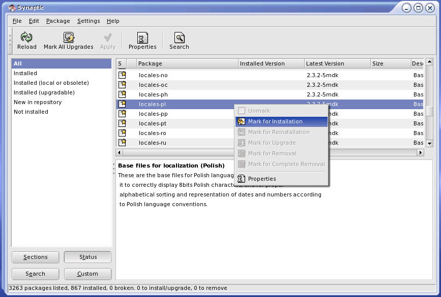Select Installed (local or obsolete) filter
This screenshot has width=441, height=297.
62,83
